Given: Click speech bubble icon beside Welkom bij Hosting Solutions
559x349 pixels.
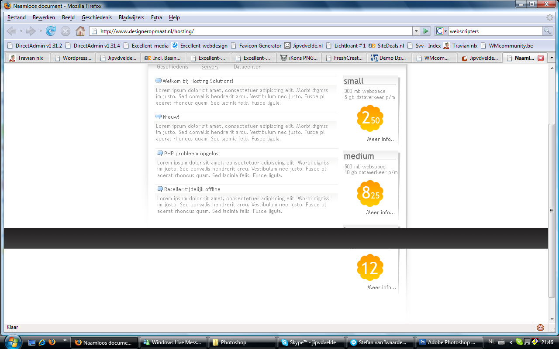Looking at the screenshot, I should 159,81.
